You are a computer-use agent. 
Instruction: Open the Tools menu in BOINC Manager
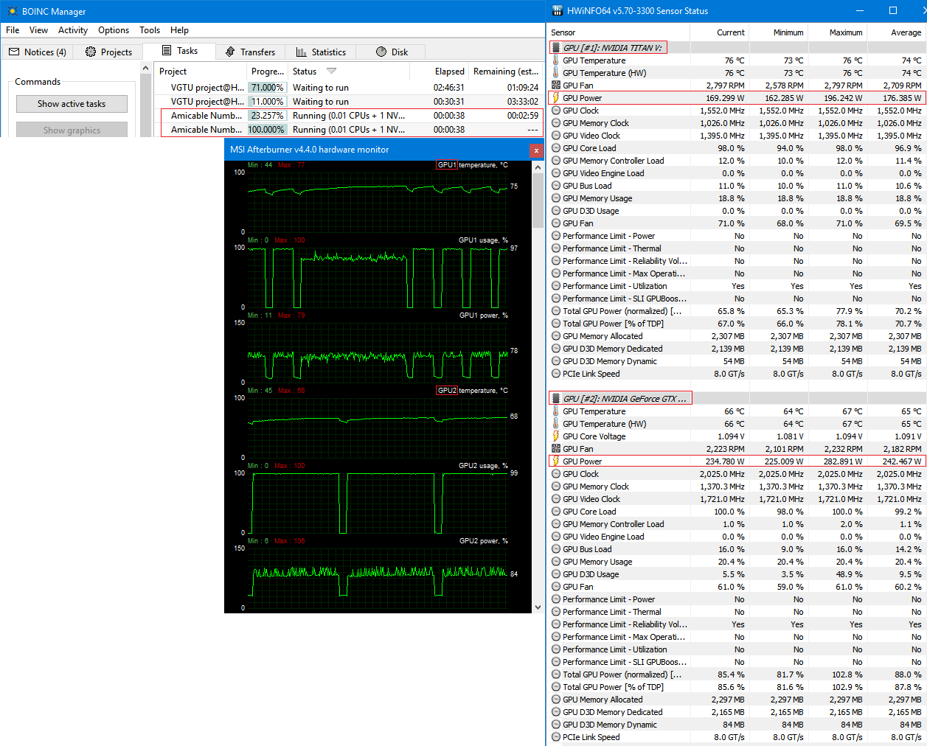tap(150, 30)
